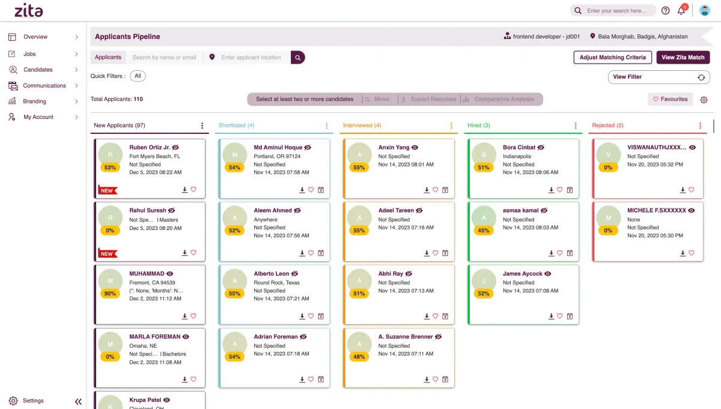Image resolution: width=721 pixels, height=409 pixels.
Task: Favourite asmaa kamal with heart icon
Action: click(x=560, y=253)
